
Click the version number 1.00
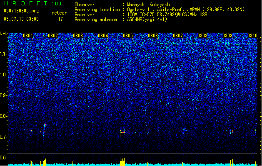point(57,4)
